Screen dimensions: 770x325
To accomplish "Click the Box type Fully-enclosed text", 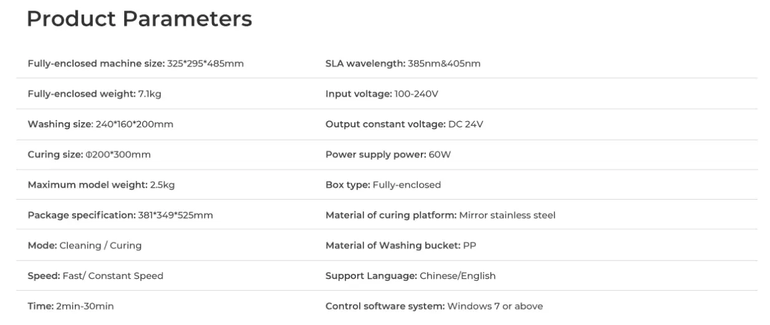I will 383,185.
